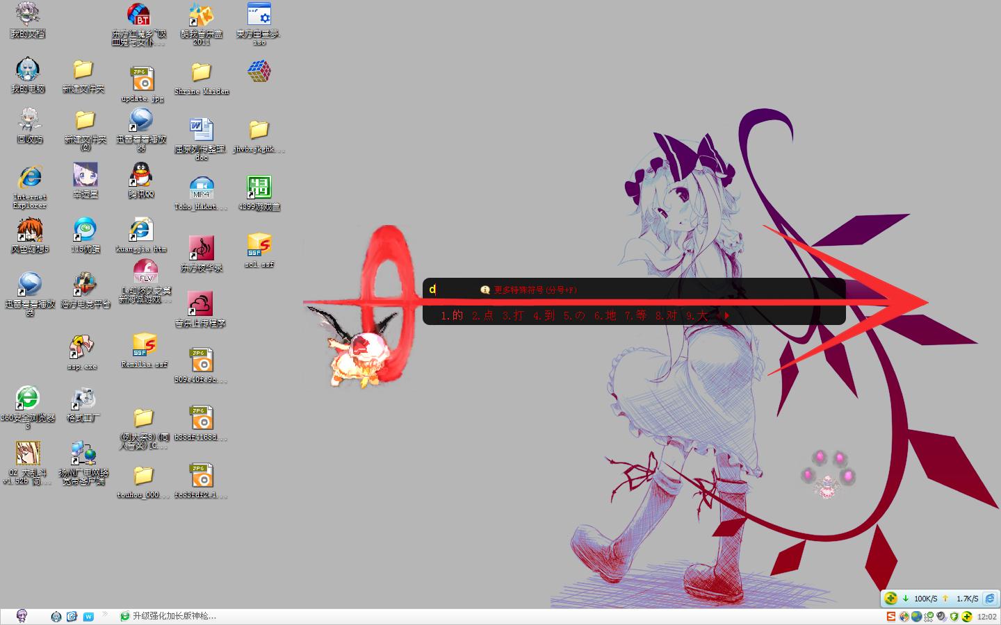
Task: Choose candidate 3.打 in the IME bar
Action: (x=513, y=315)
